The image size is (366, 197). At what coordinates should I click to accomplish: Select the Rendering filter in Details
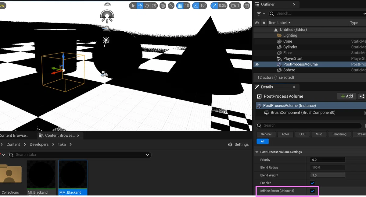(x=339, y=134)
